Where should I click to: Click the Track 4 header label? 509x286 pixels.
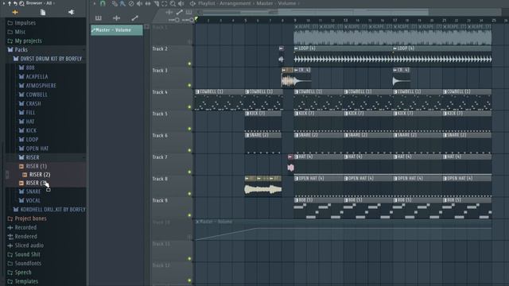(x=160, y=92)
